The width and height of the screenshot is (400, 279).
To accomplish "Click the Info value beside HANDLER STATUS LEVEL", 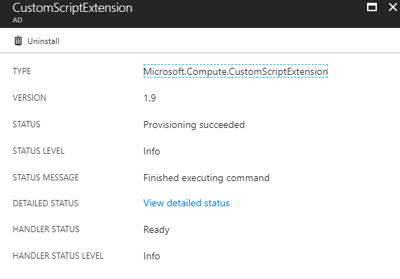I will click(151, 256).
